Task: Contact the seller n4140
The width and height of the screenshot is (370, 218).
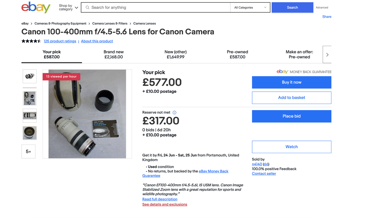Action: tap(264, 173)
